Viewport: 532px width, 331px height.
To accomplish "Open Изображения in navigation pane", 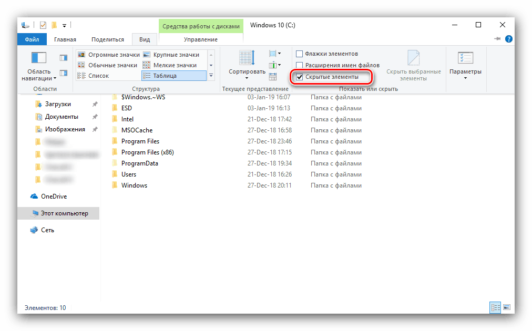I will [65, 129].
